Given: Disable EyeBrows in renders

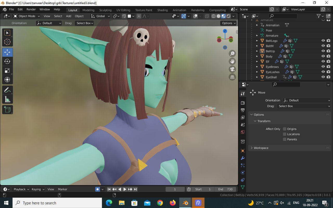Looking at the screenshot, I should point(329,67).
